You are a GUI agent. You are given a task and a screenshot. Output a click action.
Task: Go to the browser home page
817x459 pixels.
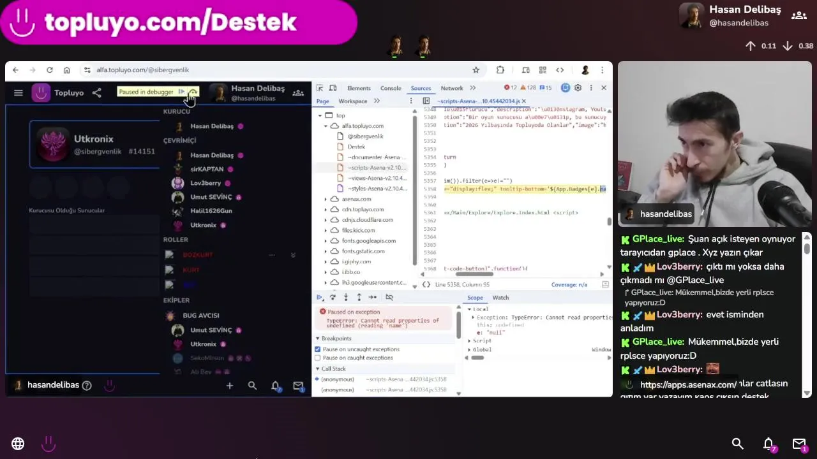point(66,70)
